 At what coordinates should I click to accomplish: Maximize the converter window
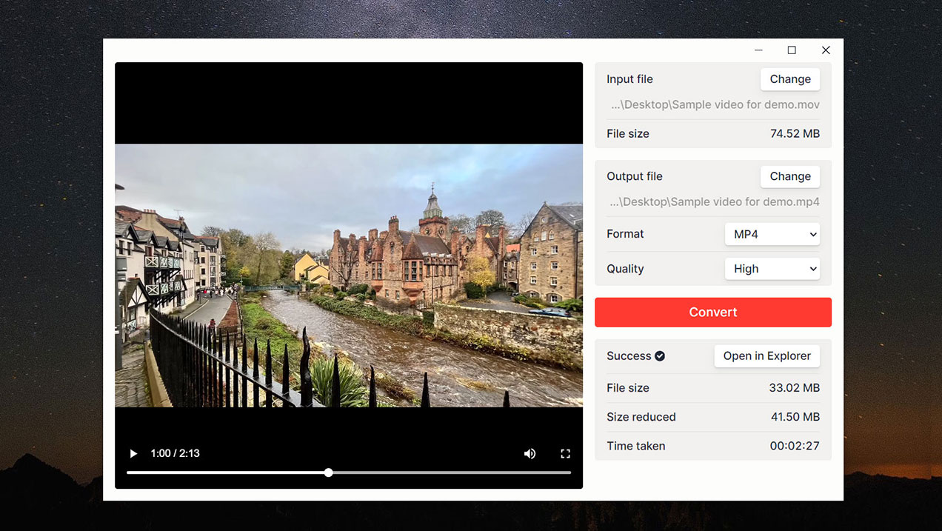tap(792, 50)
